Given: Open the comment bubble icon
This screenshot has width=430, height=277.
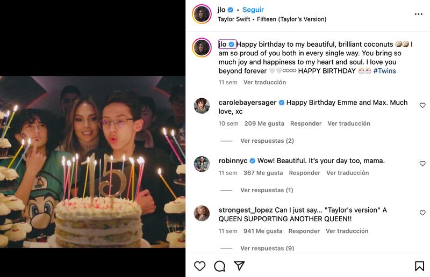Looking at the screenshot, I should point(219,266).
